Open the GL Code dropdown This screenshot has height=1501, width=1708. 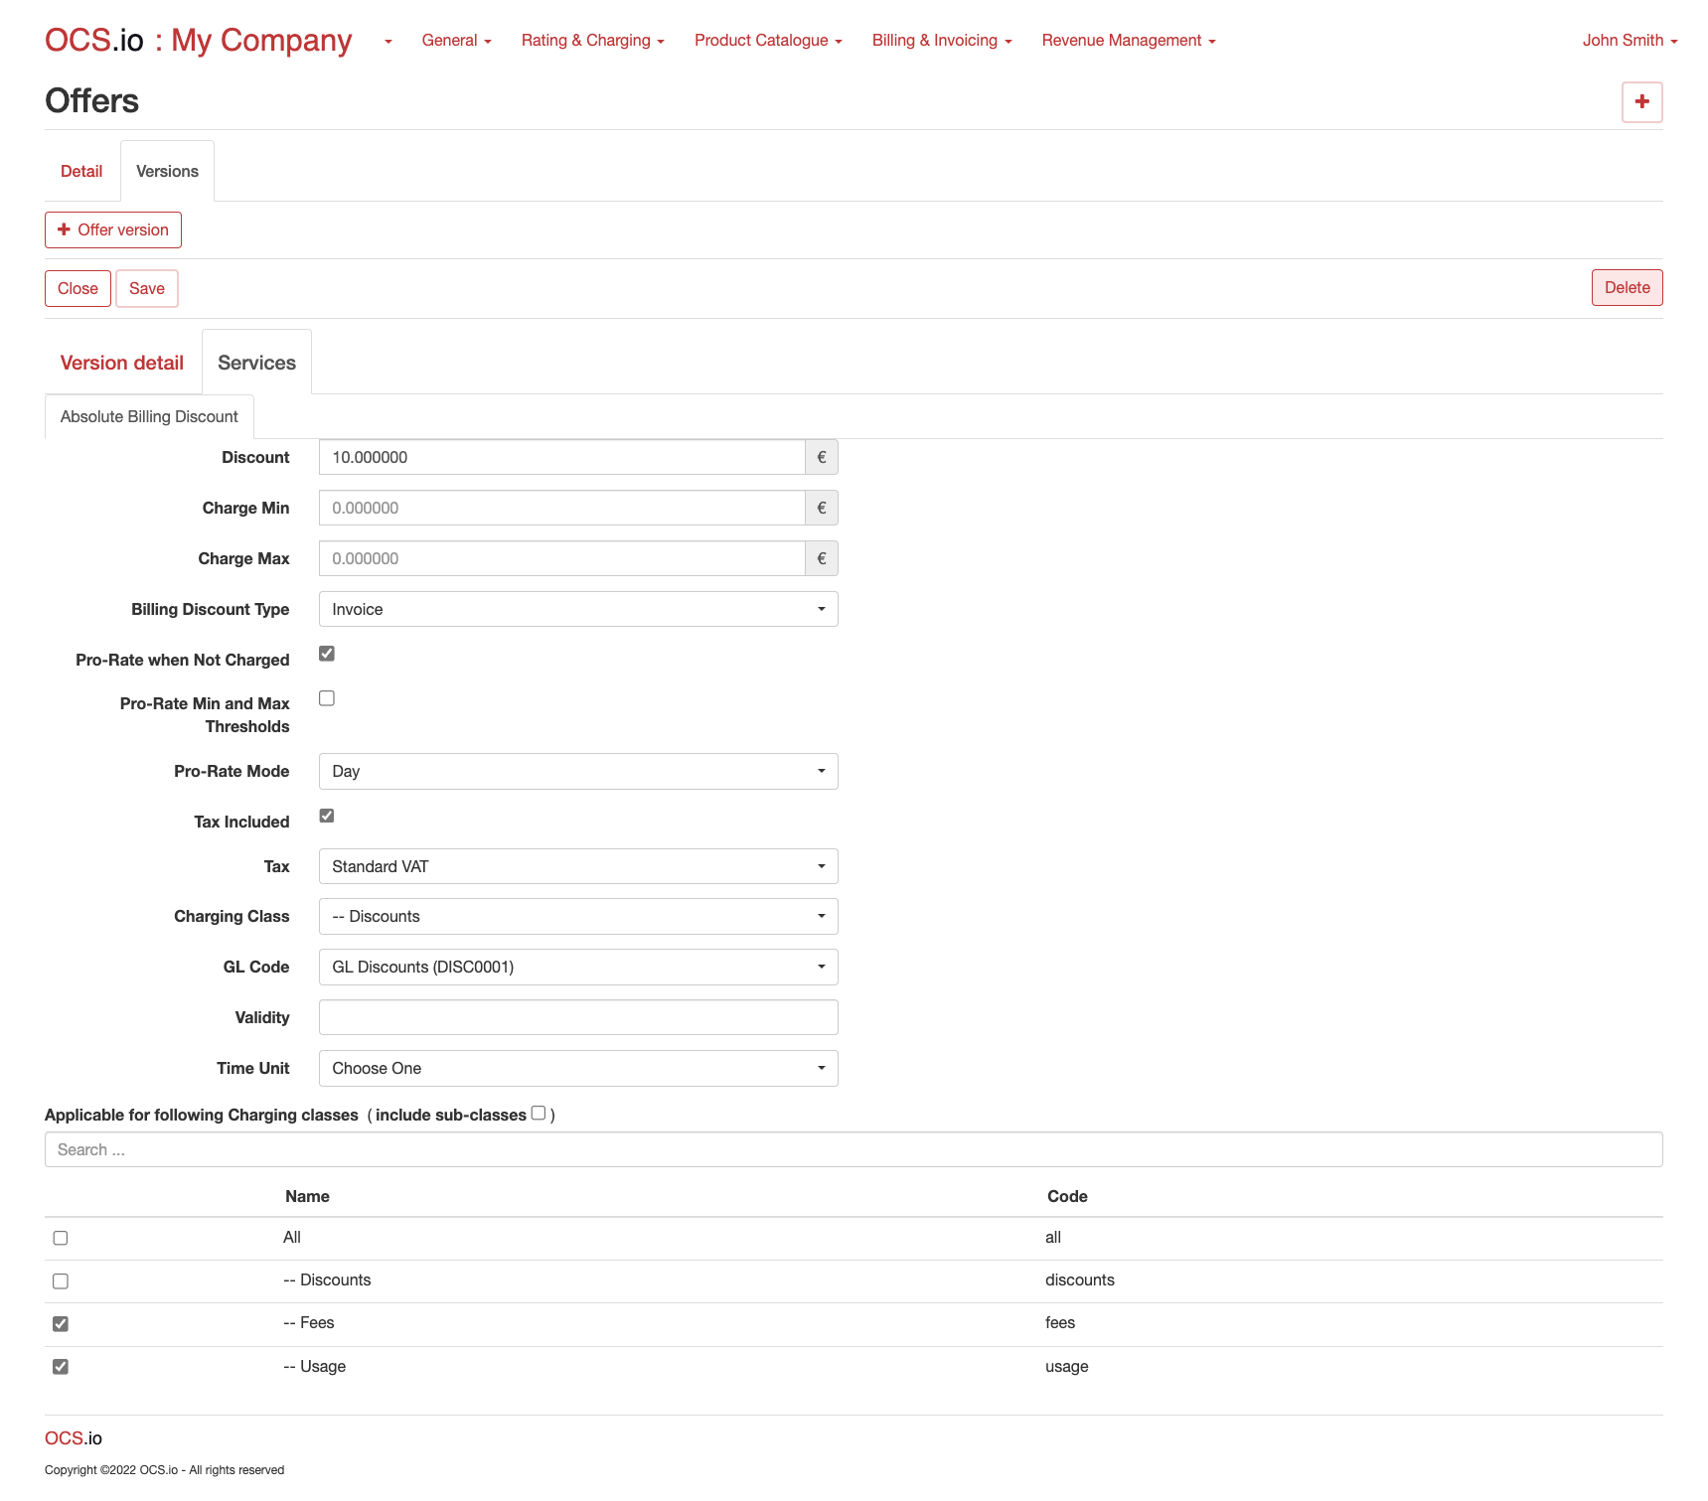coord(577,967)
